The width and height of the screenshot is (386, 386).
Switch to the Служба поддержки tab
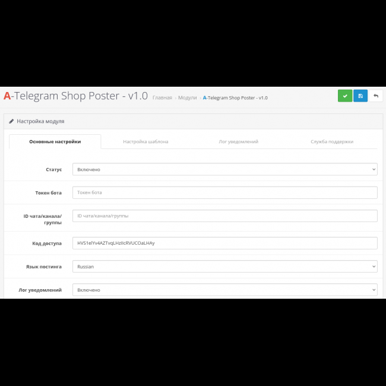click(x=331, y=142)
